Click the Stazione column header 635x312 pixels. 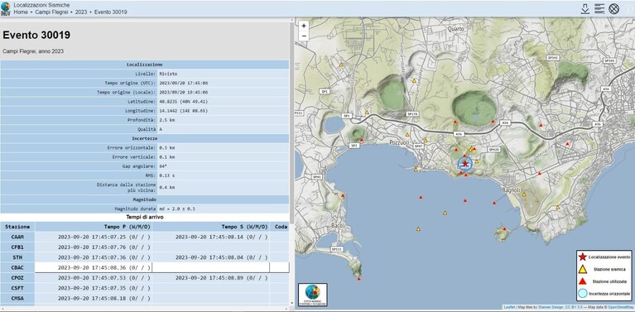pyautogui.click(x=17, y=227)
